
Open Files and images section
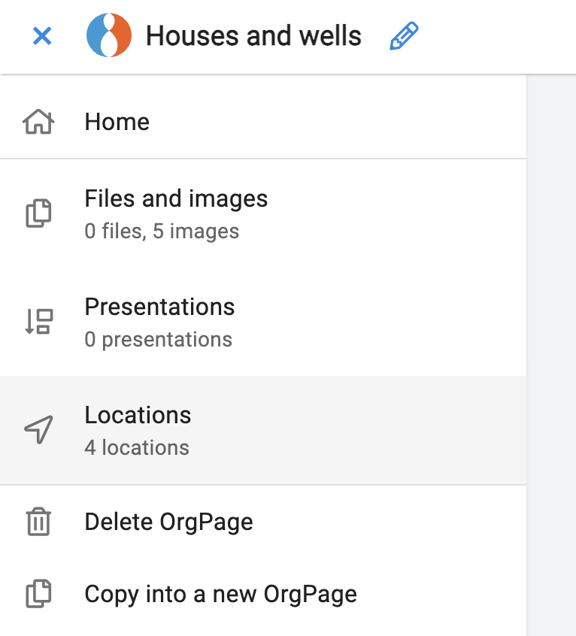point(176,199)
